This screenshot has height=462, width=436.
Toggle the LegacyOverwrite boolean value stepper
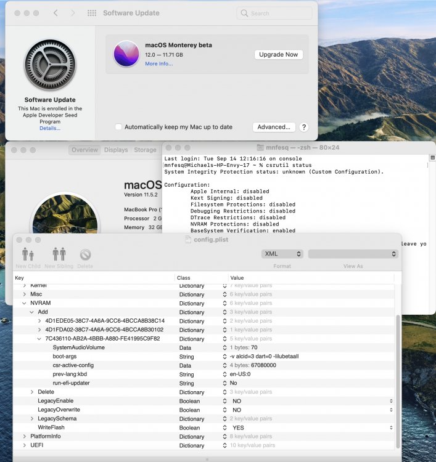(x=391, y=410)
